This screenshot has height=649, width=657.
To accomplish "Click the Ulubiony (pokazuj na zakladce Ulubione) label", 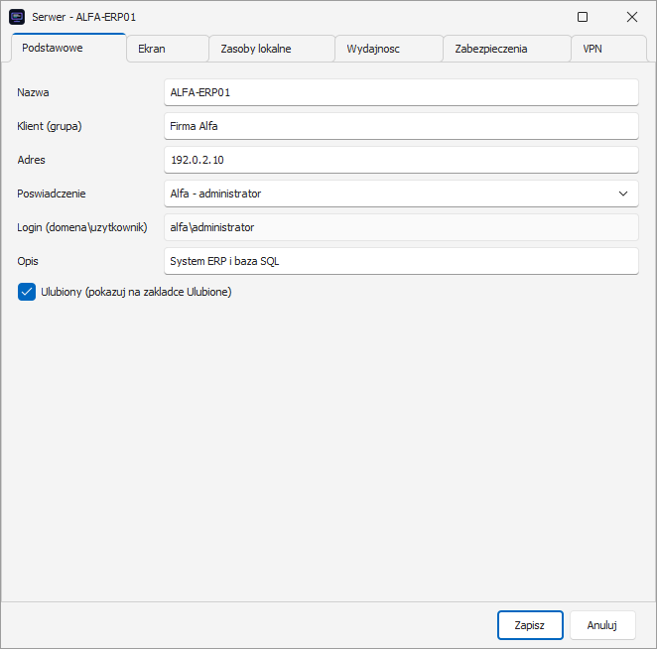I will (x=136, y=292).
